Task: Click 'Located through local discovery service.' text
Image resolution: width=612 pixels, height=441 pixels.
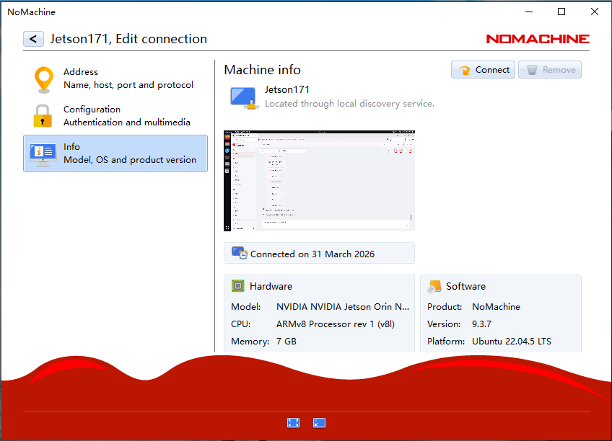Action: [x=349, y=104]
